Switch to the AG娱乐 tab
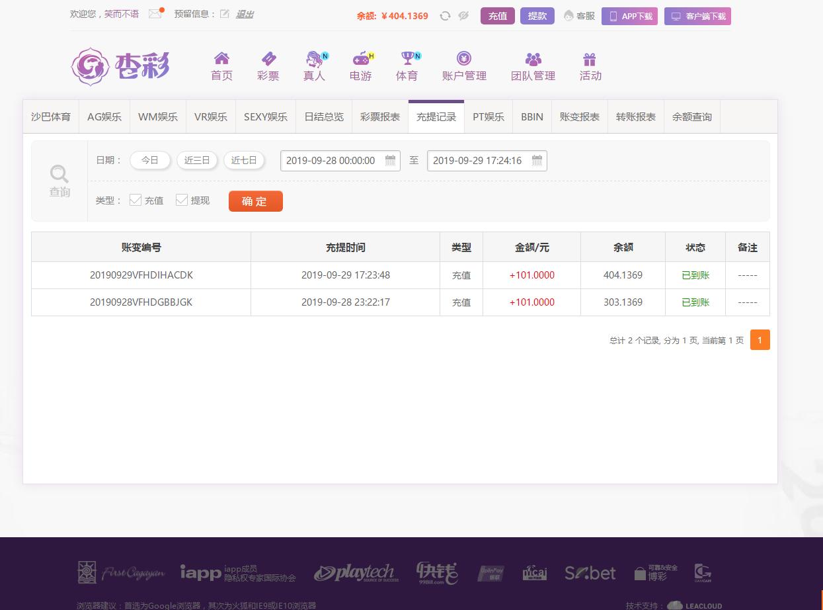This screenshot has height=610, width=823. (x=103, y=116)
